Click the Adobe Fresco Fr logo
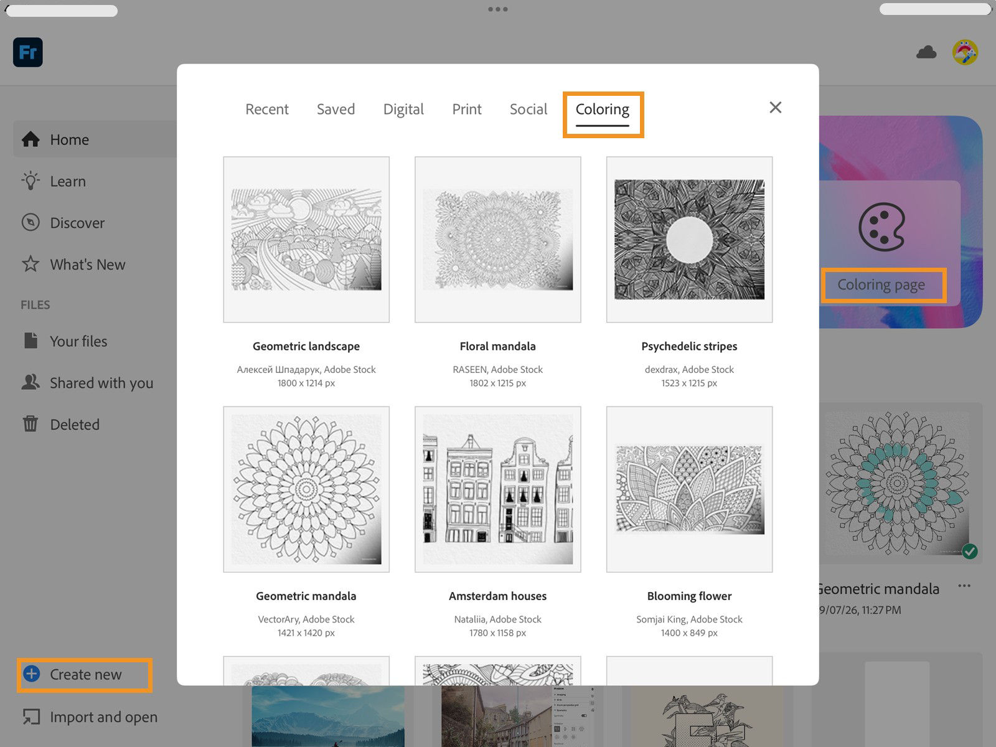The width and height of the screenshot is (996, 747). (28, 52)
